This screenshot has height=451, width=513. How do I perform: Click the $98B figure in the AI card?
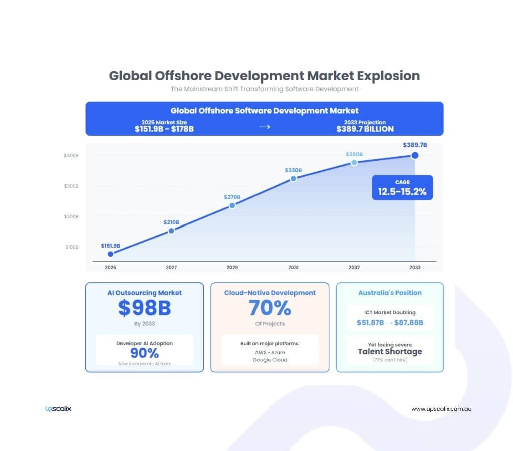145,308
